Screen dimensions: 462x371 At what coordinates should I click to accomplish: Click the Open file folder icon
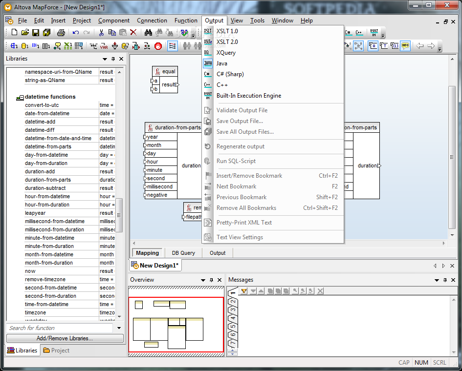[25, 32]
